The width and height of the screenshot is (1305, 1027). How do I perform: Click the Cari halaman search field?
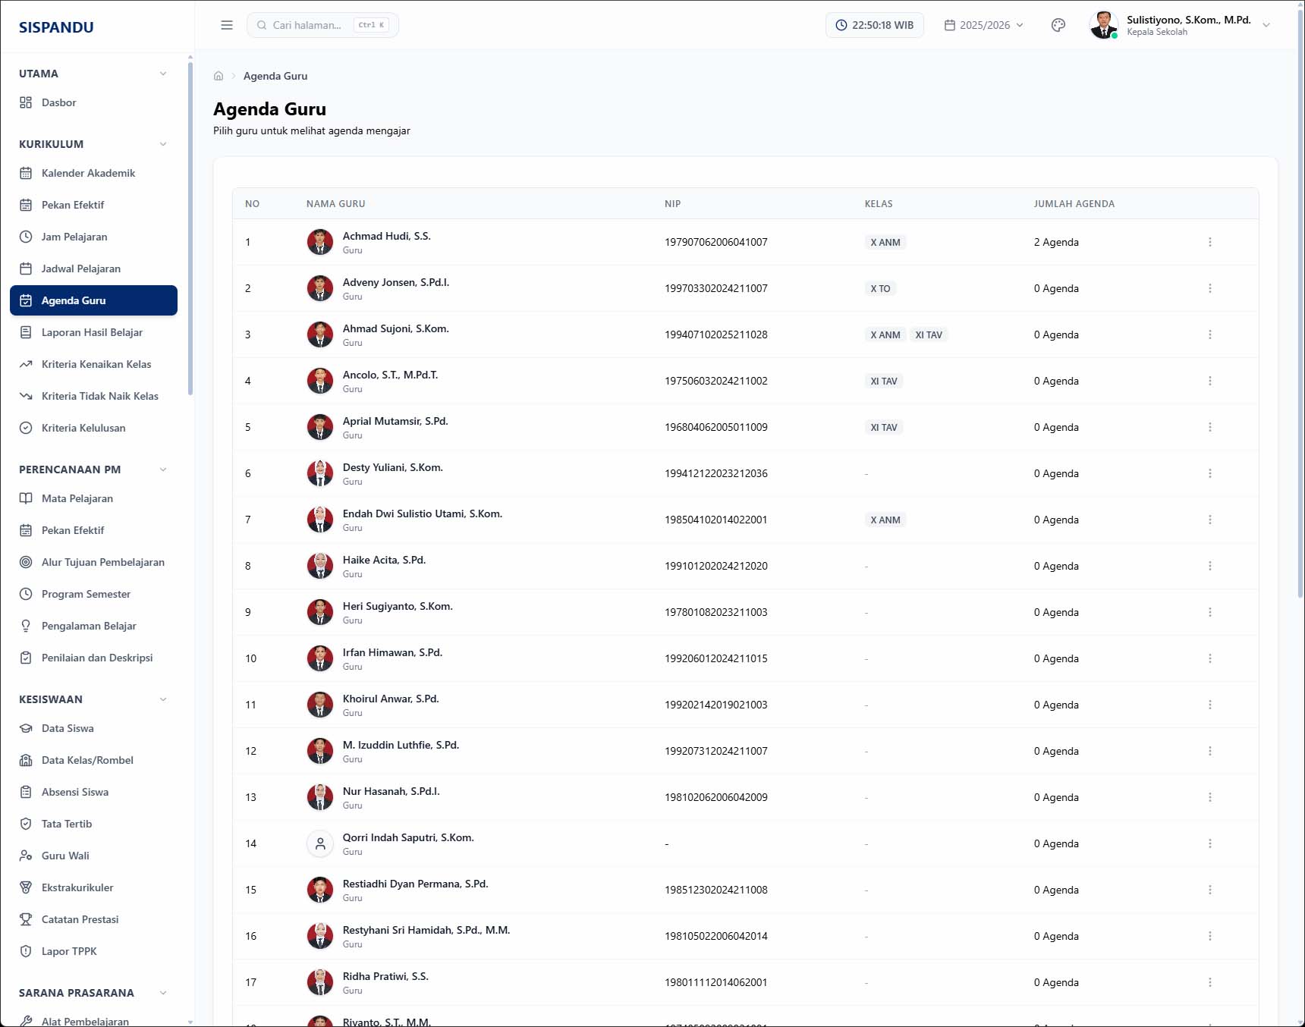[322, 25]
